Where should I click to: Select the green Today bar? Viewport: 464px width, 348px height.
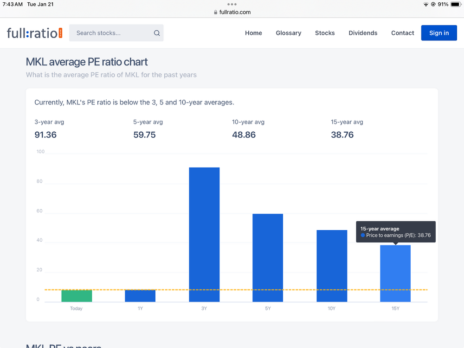[x=77, y=296]
